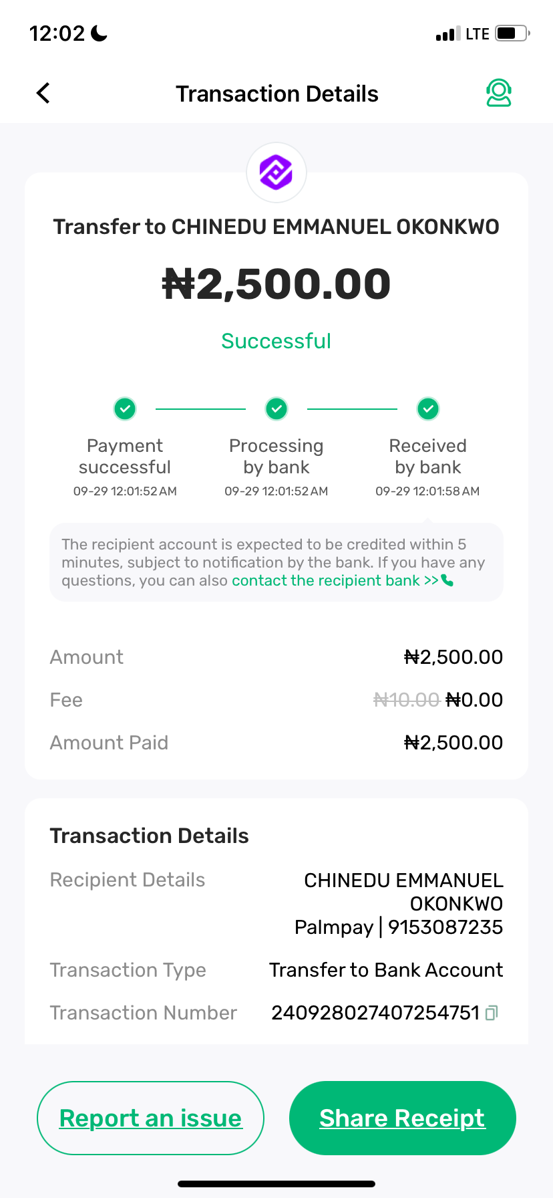This screenshot has height=1198, width=553.
Task: Tap the cellular signal bars icon
Action: [x=447, y=34]
